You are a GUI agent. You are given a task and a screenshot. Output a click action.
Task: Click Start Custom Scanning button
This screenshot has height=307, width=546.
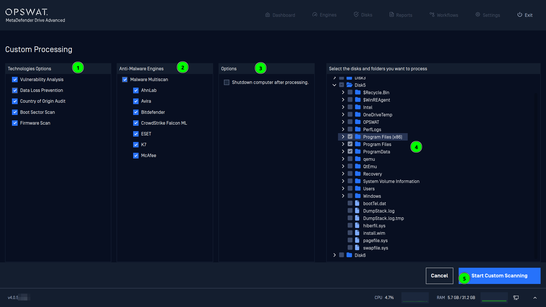point(499,276)
